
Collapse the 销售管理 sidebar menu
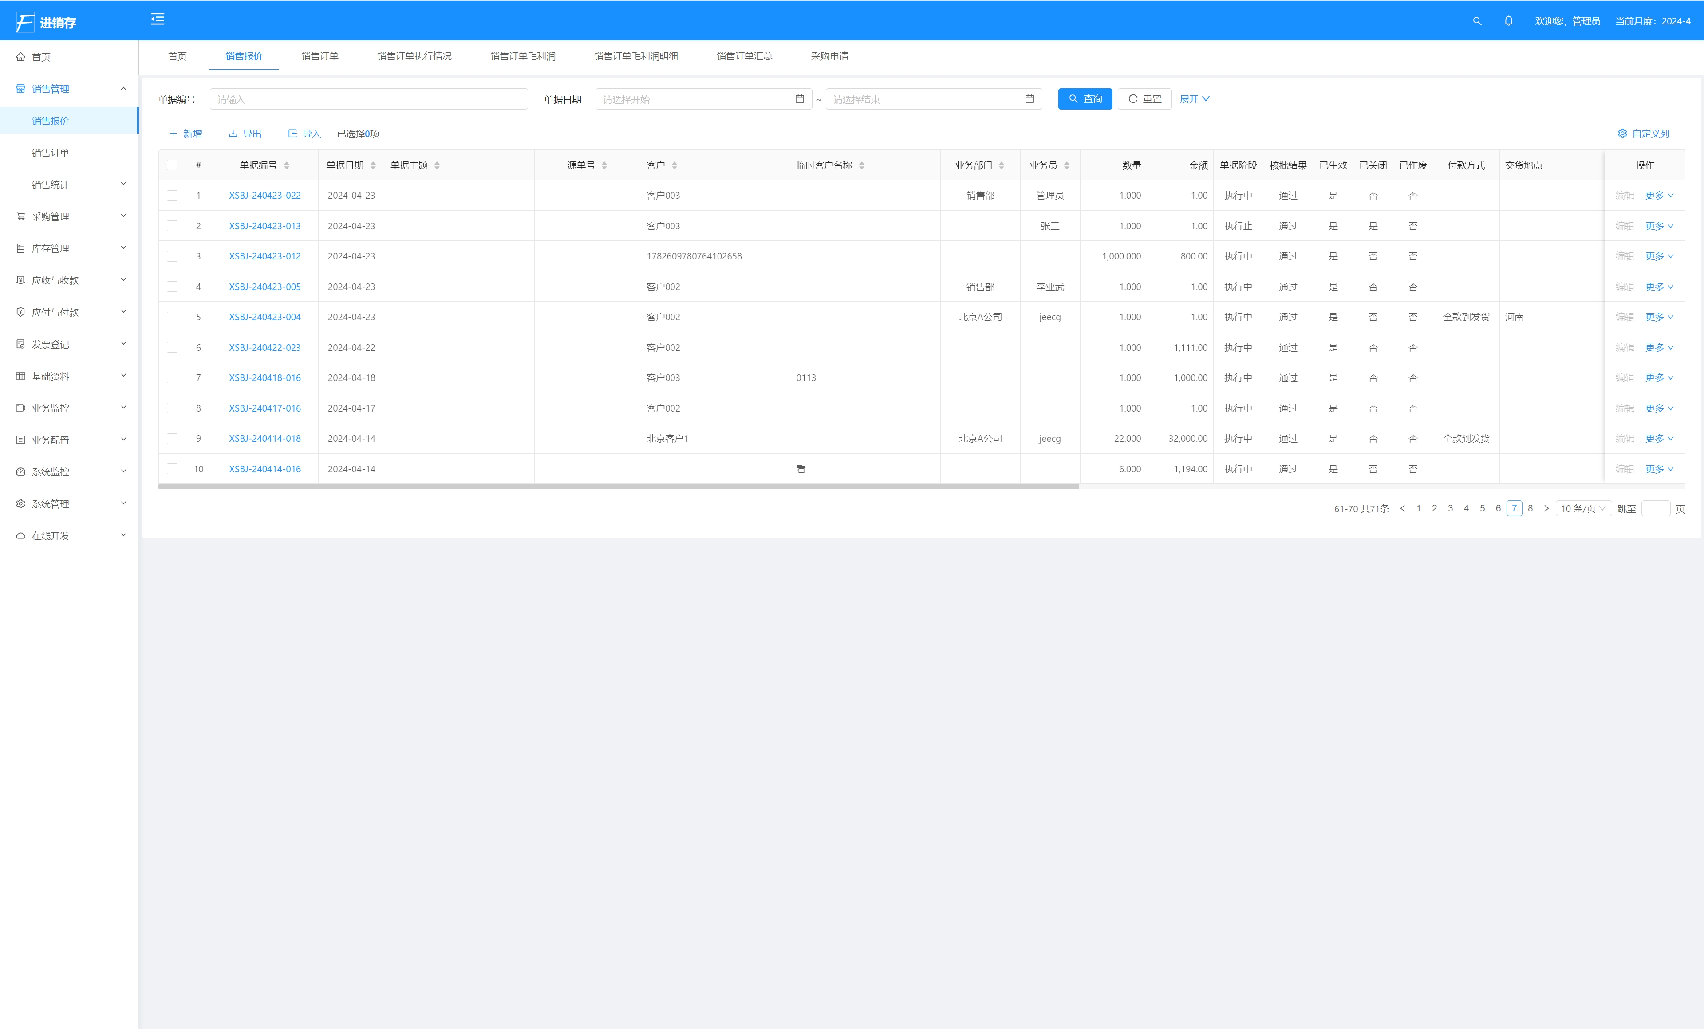point(124,88)
